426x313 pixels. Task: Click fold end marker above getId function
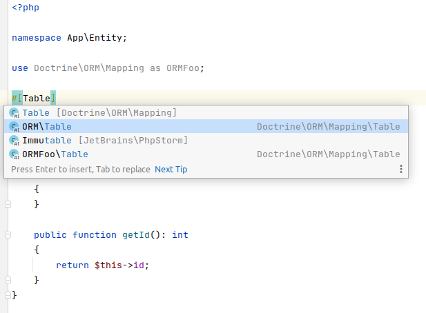tap(8, 204)
